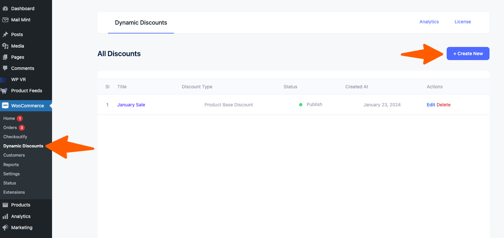Open Mail Mint envelope icon

[x=5, y=20]
